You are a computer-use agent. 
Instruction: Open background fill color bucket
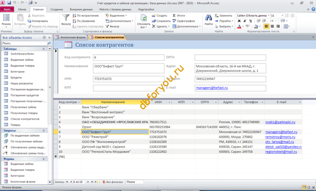tap(256, 26)
